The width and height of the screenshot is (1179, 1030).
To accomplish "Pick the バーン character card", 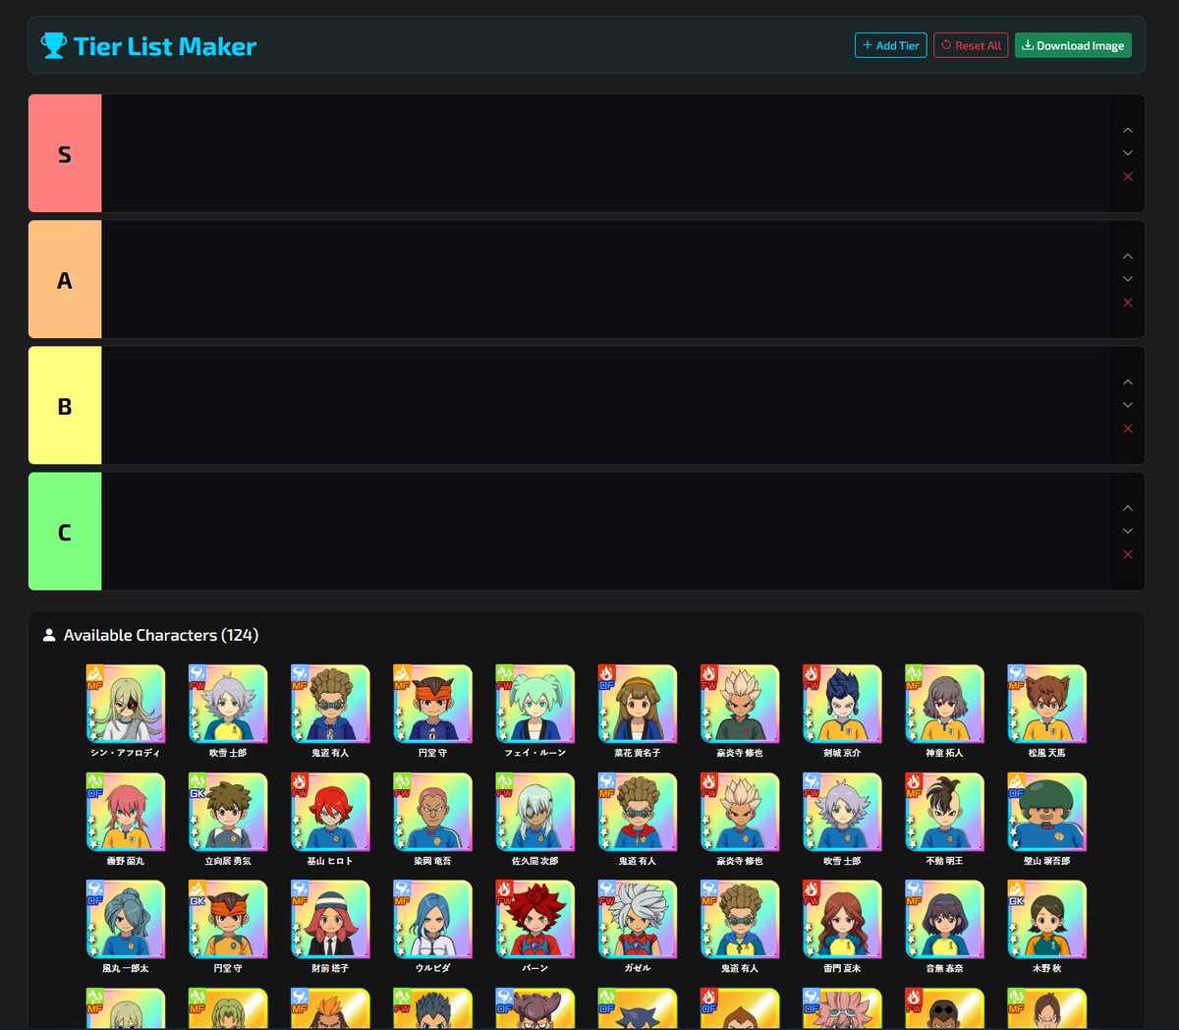I will [535, 927].
